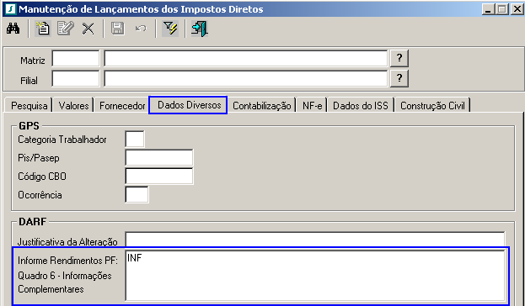Select the Dados Diversos tab
Screen dimensions: 525x306
click(188, 105)
